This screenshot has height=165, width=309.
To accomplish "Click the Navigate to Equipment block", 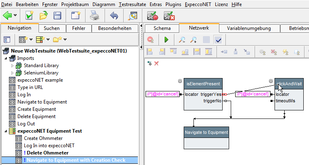I will (206, 132).
